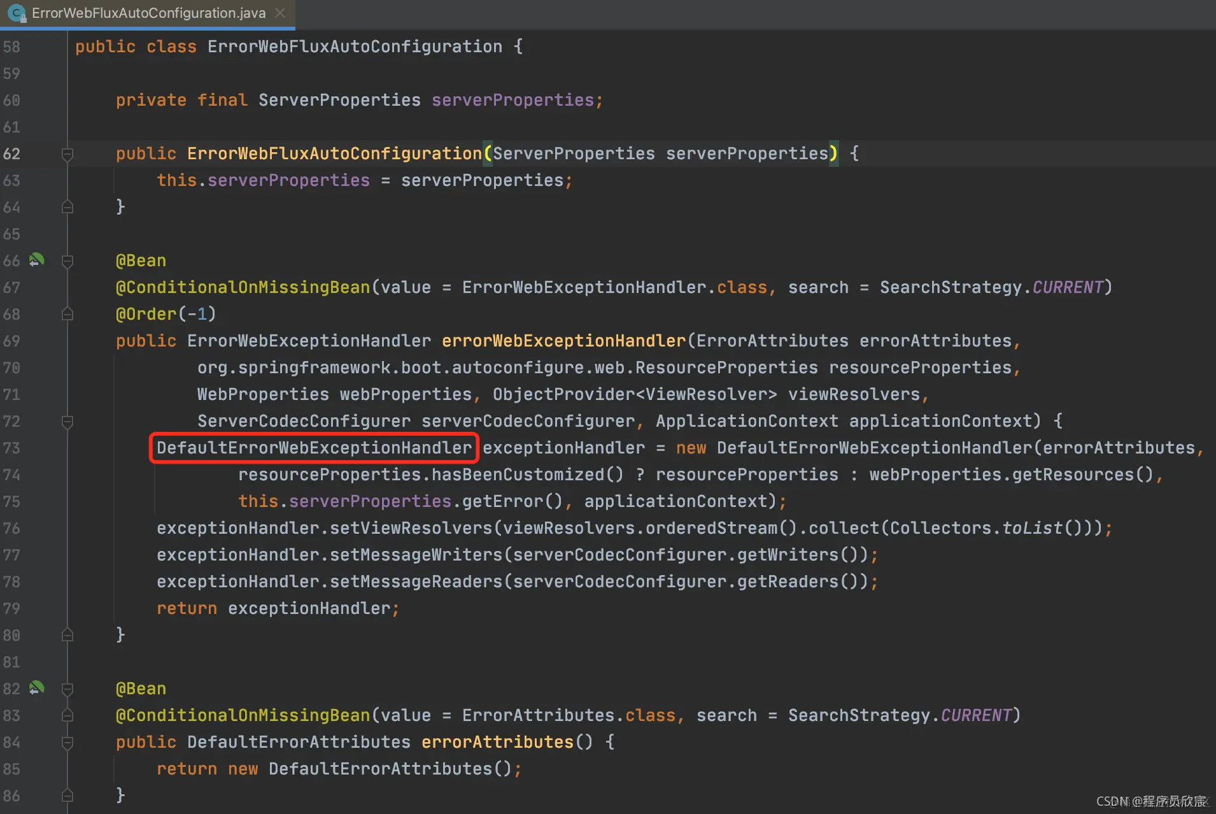Screen dimensions: 1216x814
Task: Click setMessageReaders on line 78
Action: tap(416, 582)
